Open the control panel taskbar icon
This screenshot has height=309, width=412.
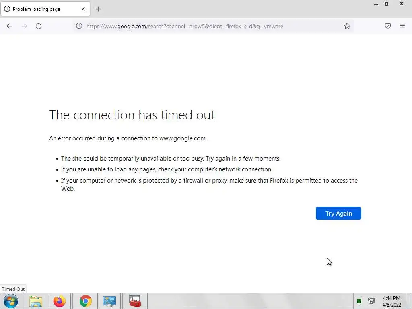coord(109,301)
